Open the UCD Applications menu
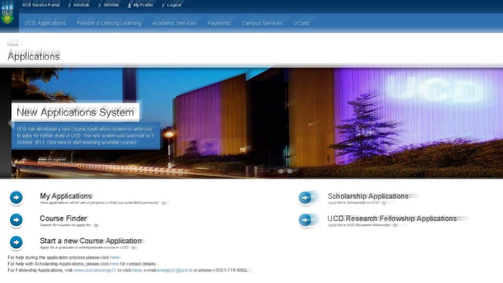This screenshot has width=503, height=283. [x=45, y=23]
